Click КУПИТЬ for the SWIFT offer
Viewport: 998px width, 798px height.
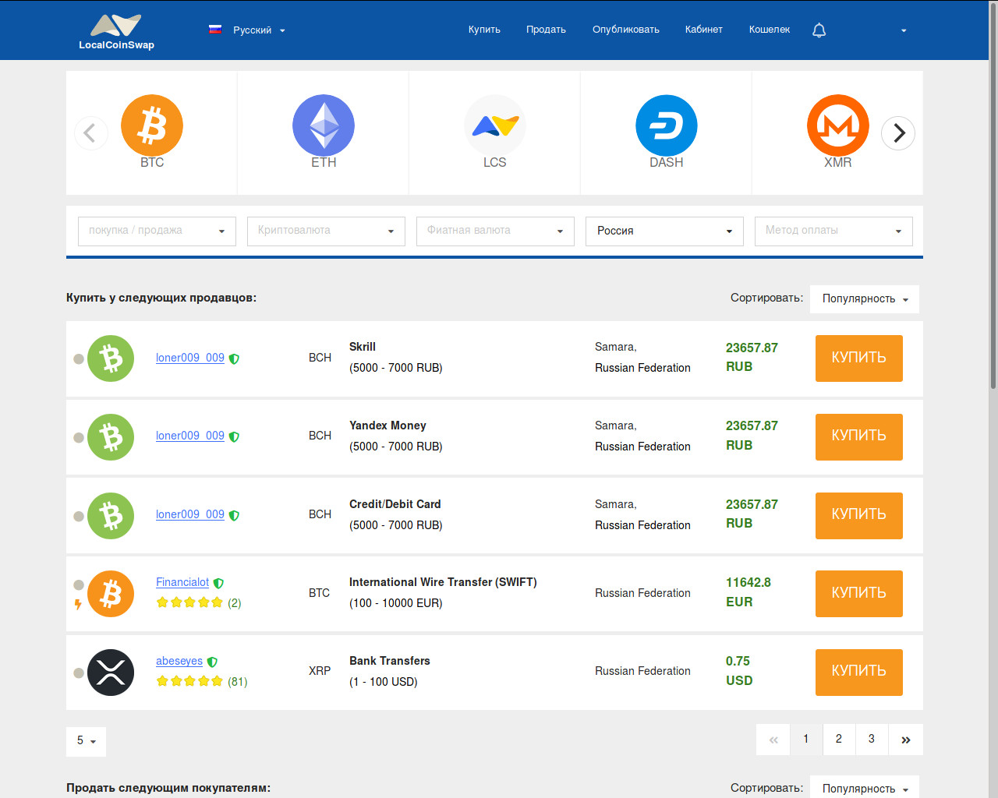tap(859, 594)
